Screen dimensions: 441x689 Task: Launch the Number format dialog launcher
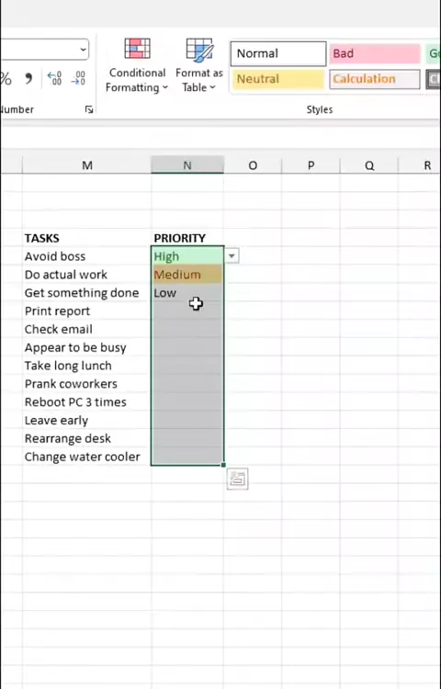(x=89, y=109)
